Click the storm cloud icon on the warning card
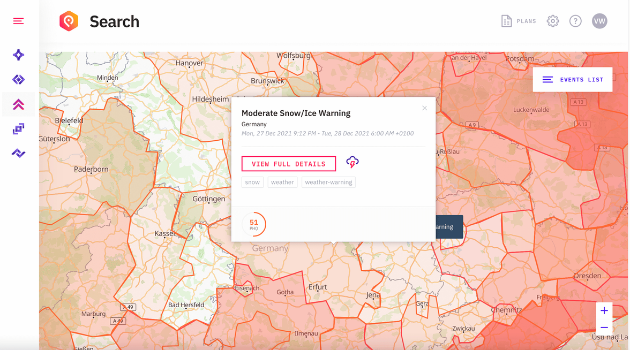The height and width of the screenshot is (350, 630). coord(352,162)
